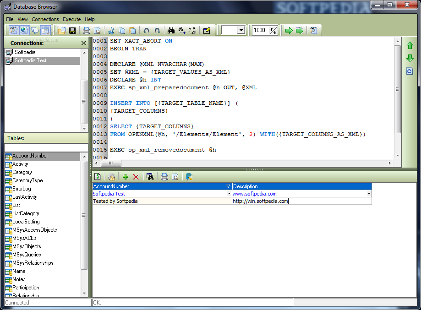Copy selection with the copy icon
The width and height of the screenshot is (421, 310).
pos(122,31)
